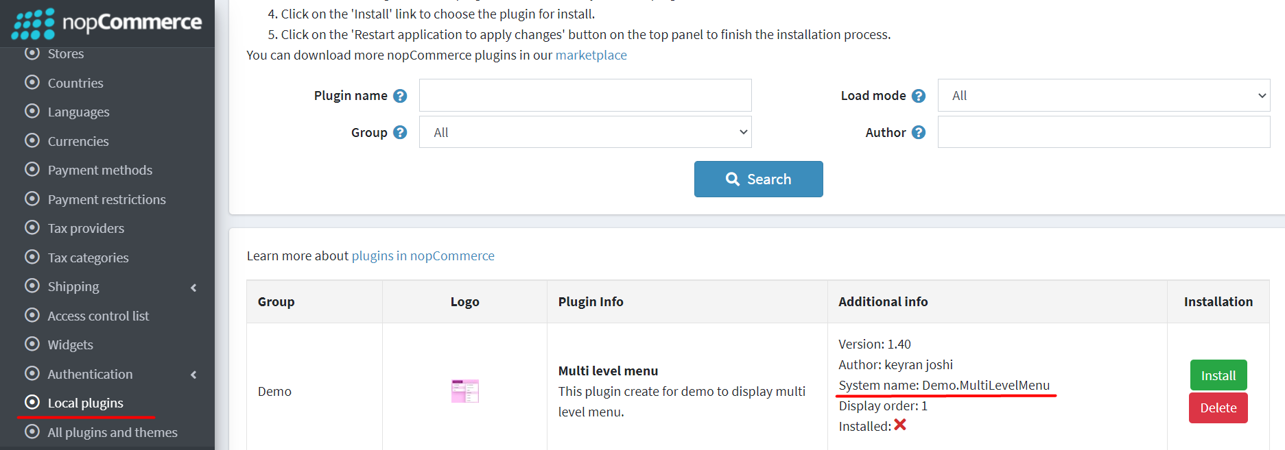
Task: Click the circle icon beside Widgets
Action: pyautogui.click(x=32, y=344)
